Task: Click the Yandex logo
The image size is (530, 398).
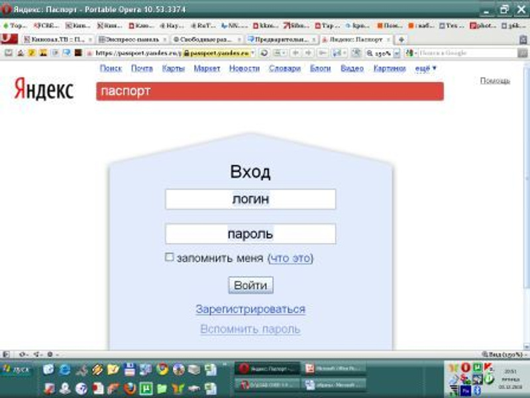Action: point(44,91)
